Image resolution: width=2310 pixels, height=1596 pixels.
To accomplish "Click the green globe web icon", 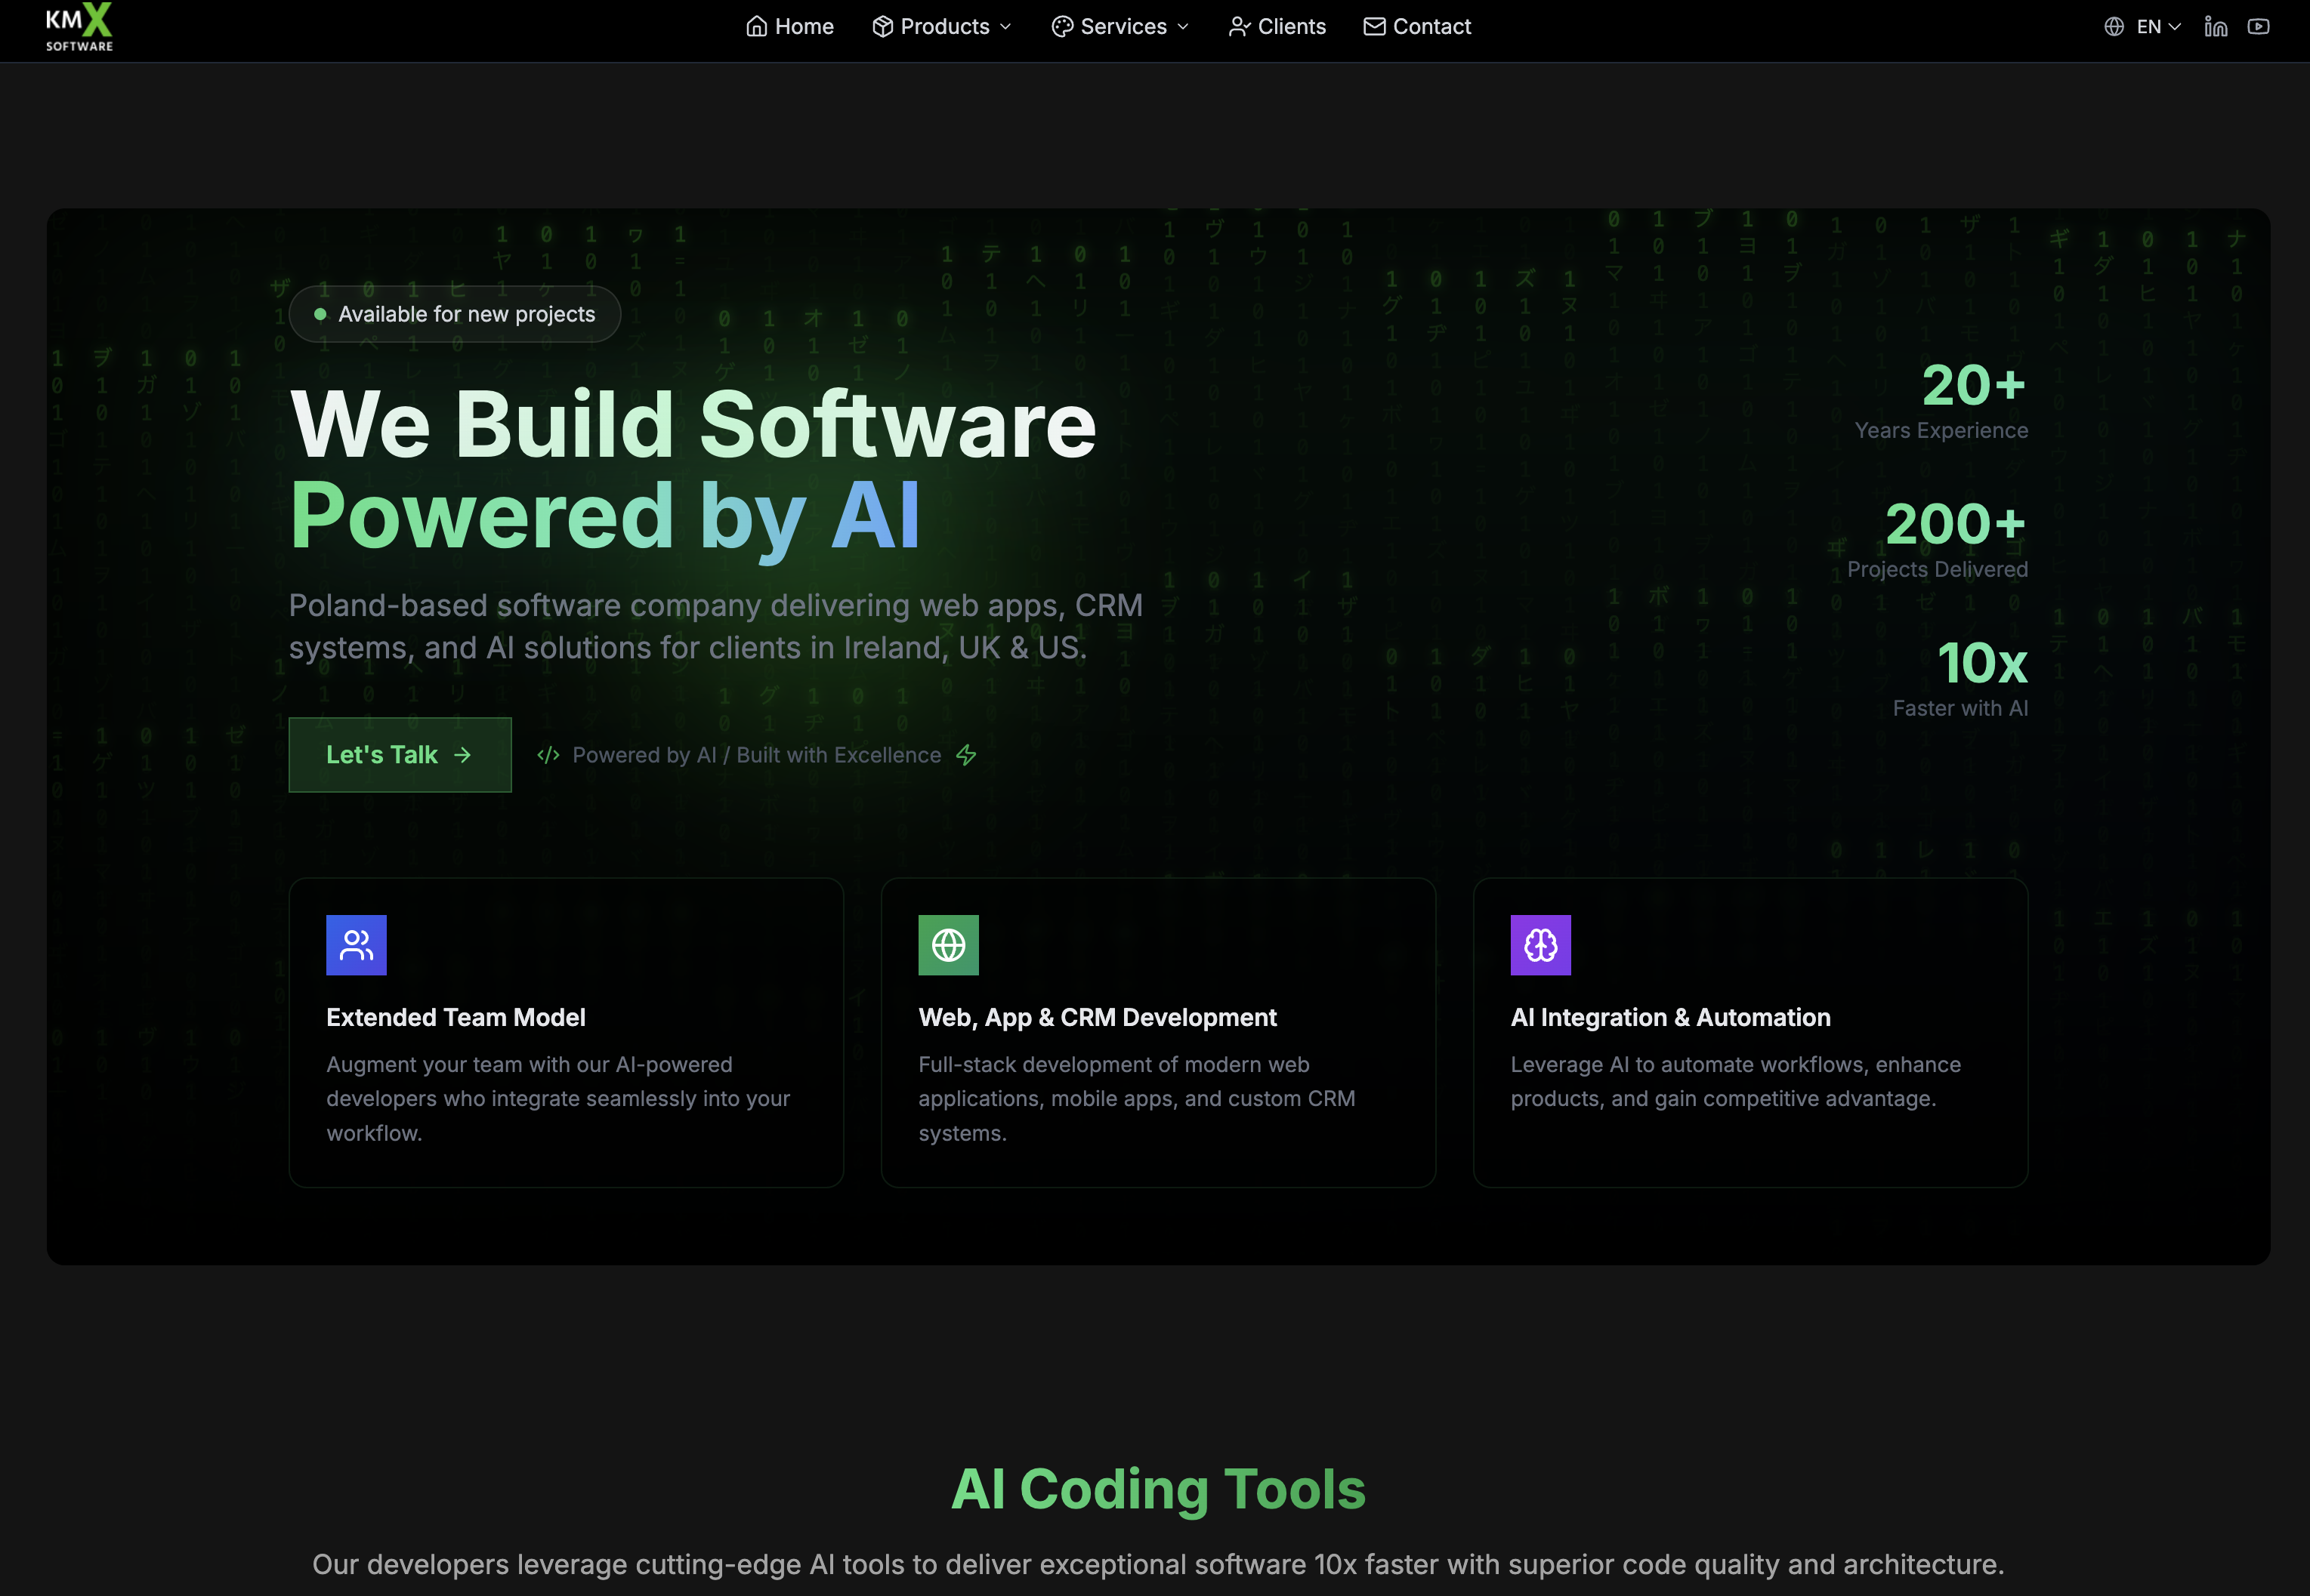I will (949, 945).
